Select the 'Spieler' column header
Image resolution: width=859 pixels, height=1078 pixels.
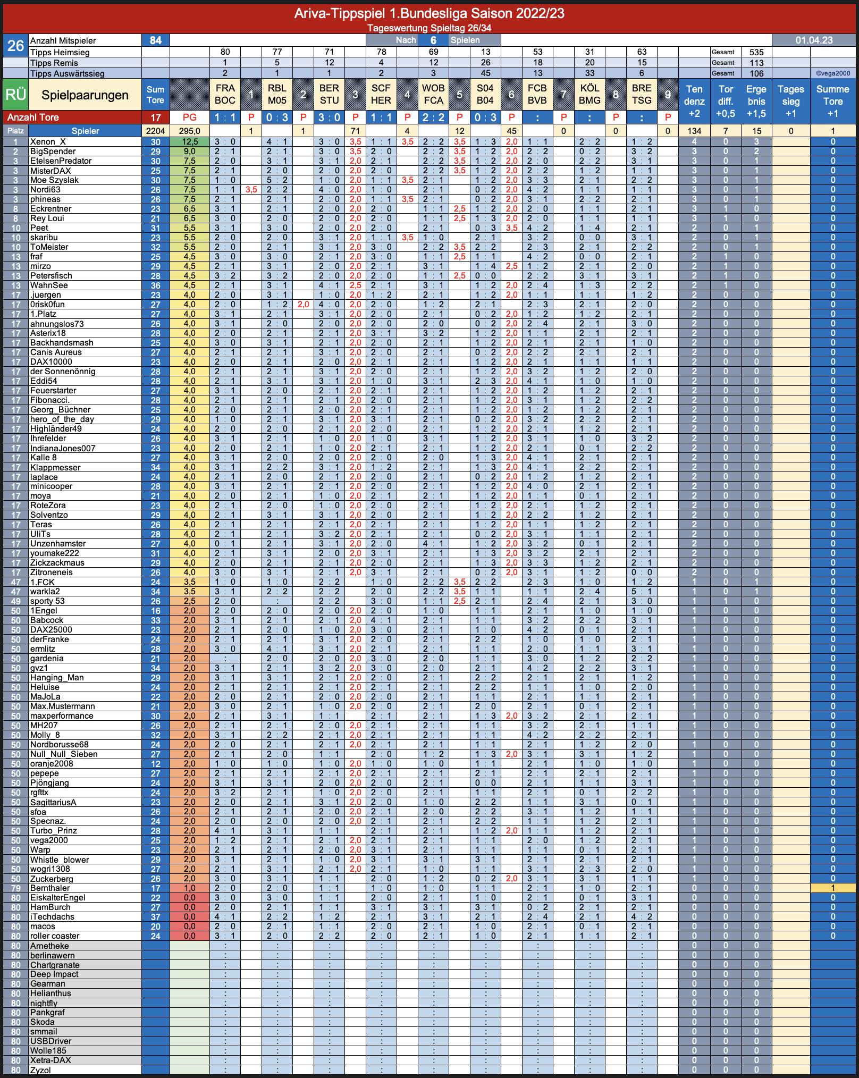85,131
